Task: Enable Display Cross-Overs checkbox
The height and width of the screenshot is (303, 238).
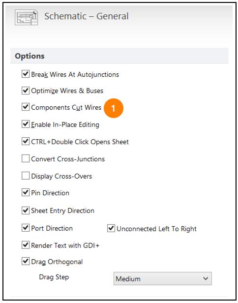Action: tap(26, 176)
